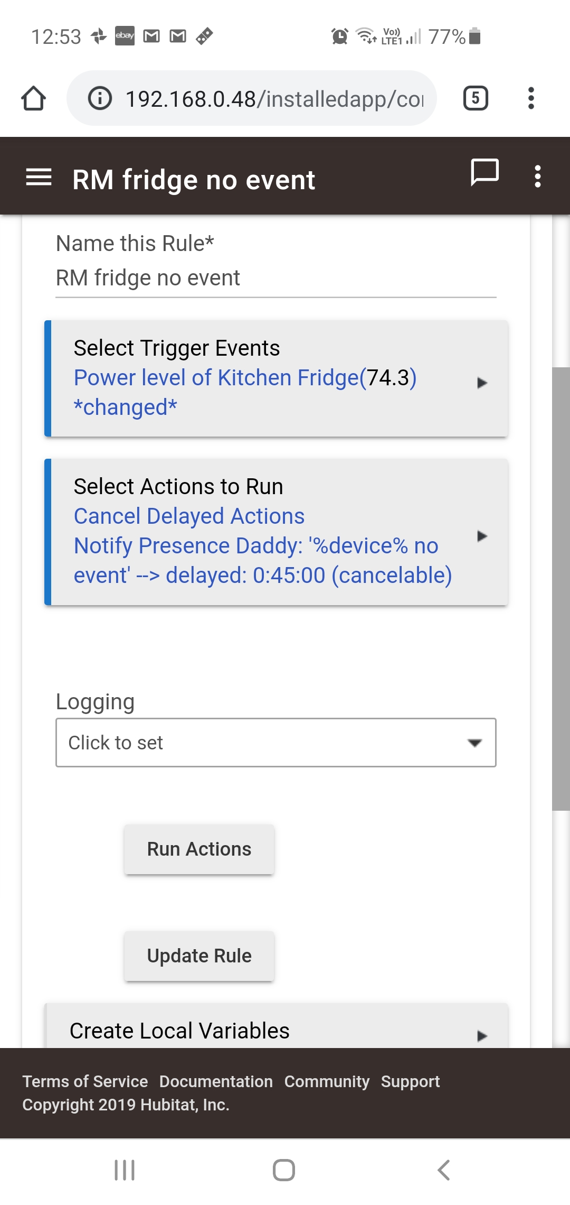
Task: Tap the site info icon in address bar
Action: pyautogui.click(x=100, y=98)
